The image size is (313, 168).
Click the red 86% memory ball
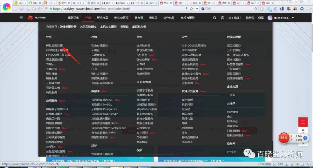pos(284,138)
